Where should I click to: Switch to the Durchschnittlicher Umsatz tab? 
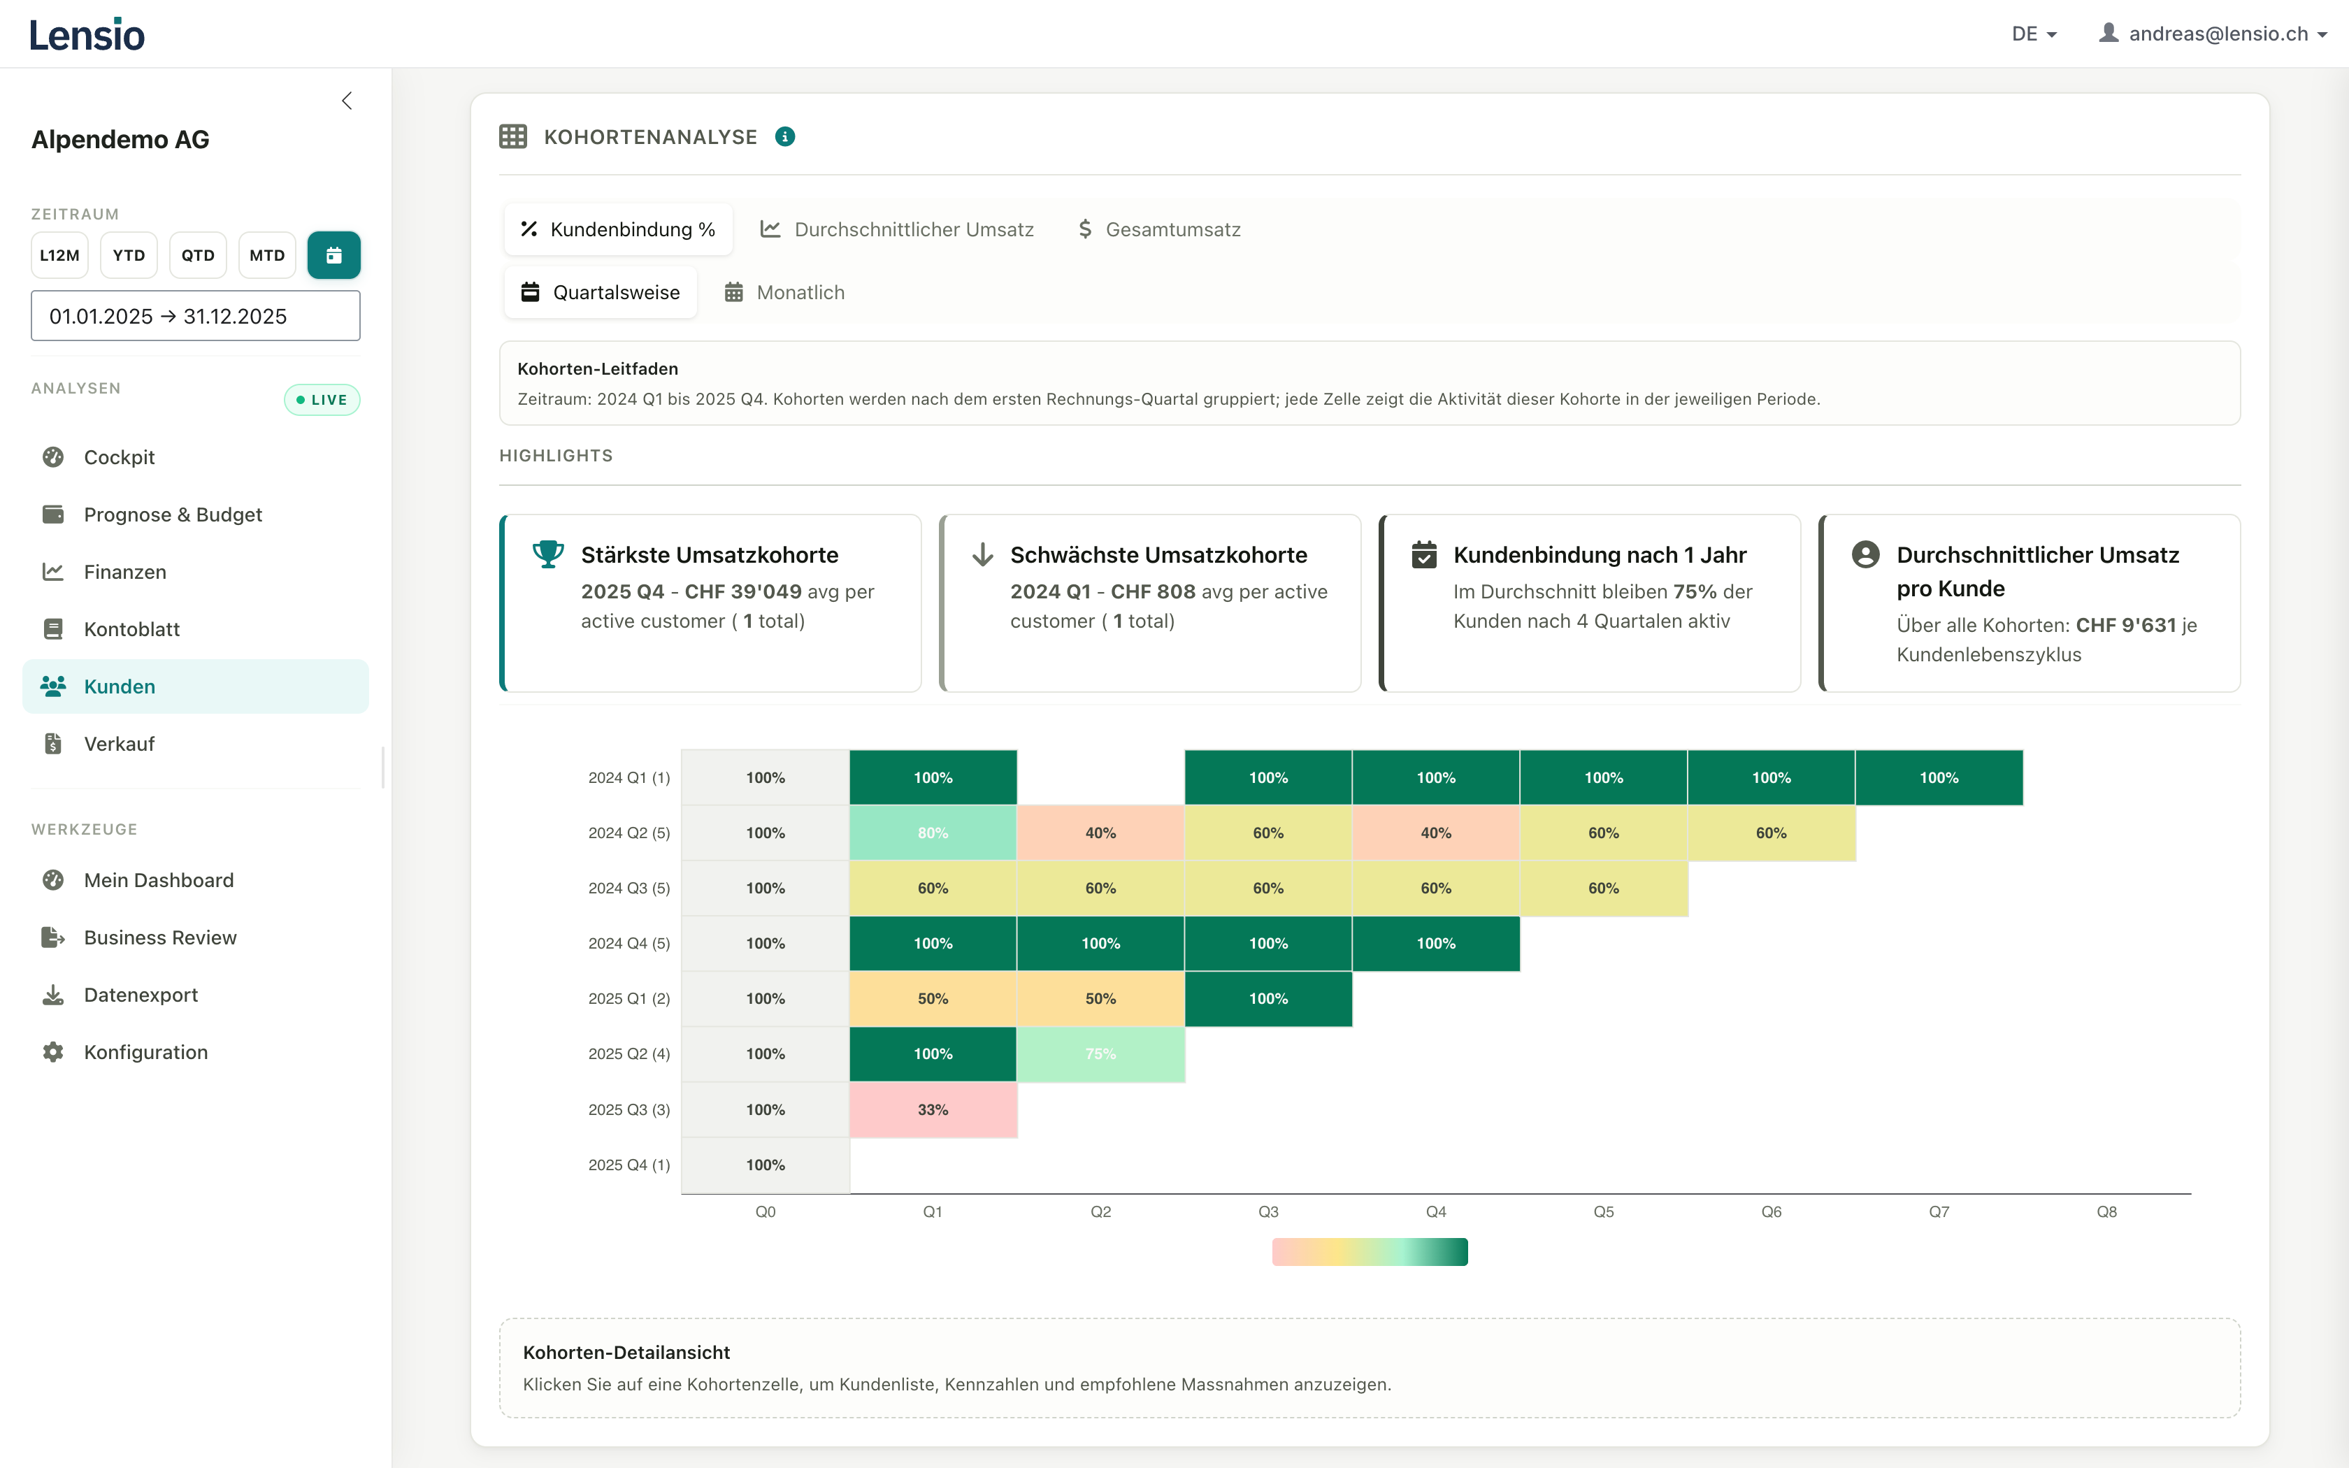(x=897, y=229)
